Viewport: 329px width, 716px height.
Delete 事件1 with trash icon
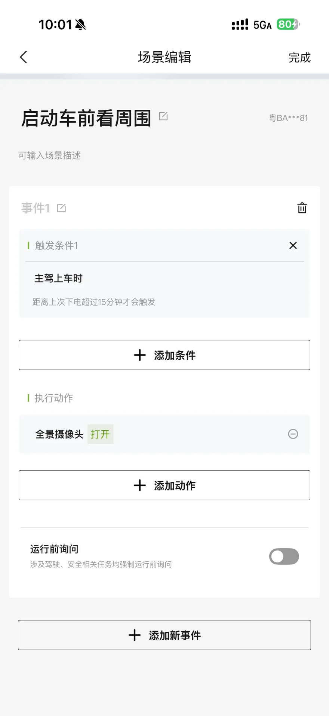pos(302,208)
